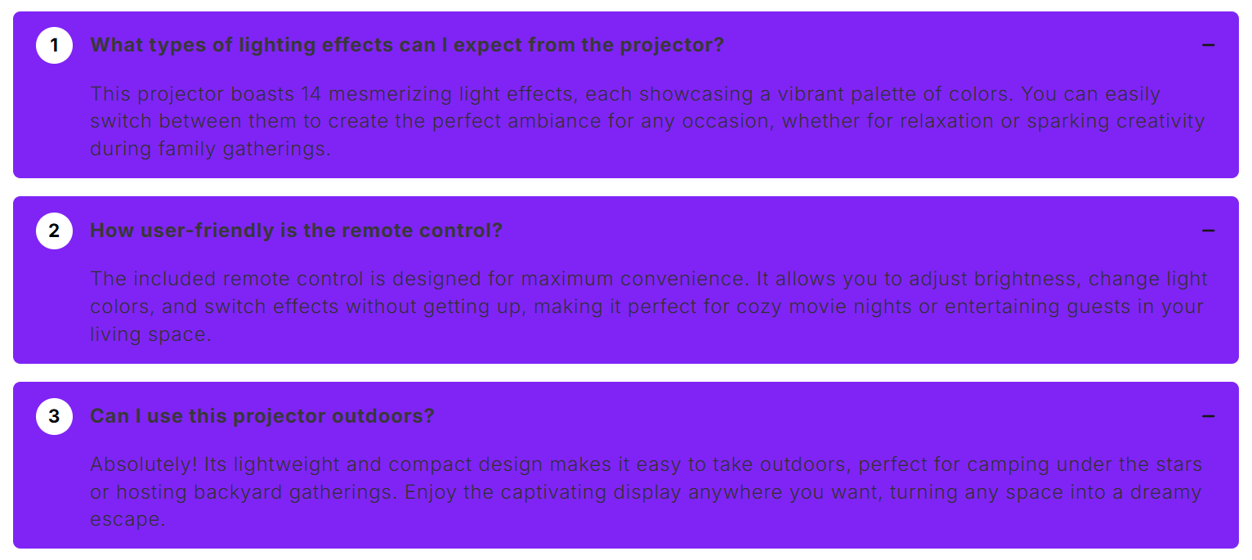Click the number 2 circle badge
Screen dimensions: 1252x560
pyautogui.click(x=55, y=231)
